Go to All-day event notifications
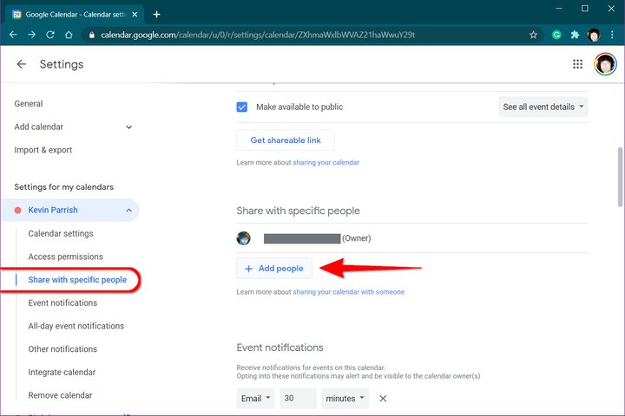The image size is (625, 416). point(76,326)
